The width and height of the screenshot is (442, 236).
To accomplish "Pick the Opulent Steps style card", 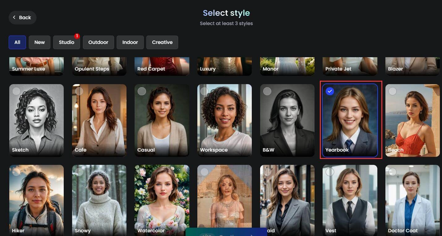I will (99, 66).
